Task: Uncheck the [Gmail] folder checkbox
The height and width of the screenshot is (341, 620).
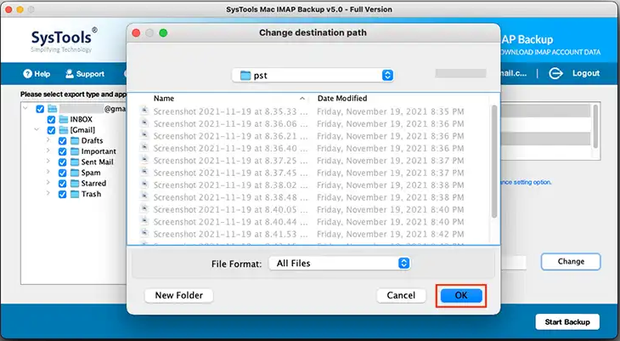Action: 51,130
